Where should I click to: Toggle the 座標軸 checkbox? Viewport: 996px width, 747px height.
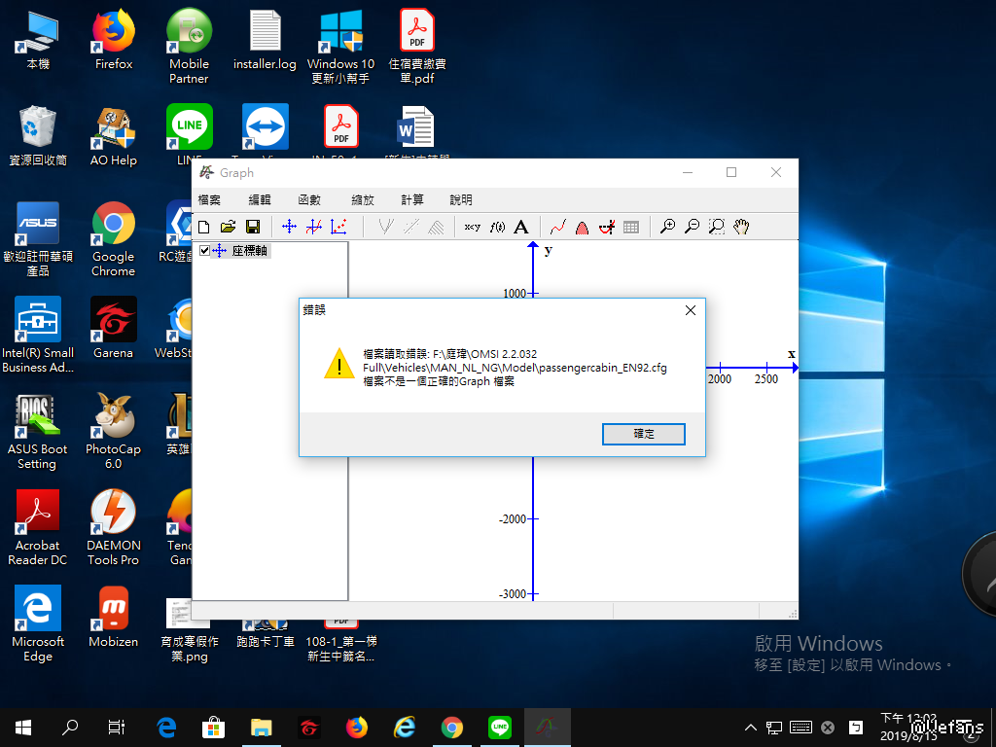pos(204,250)
